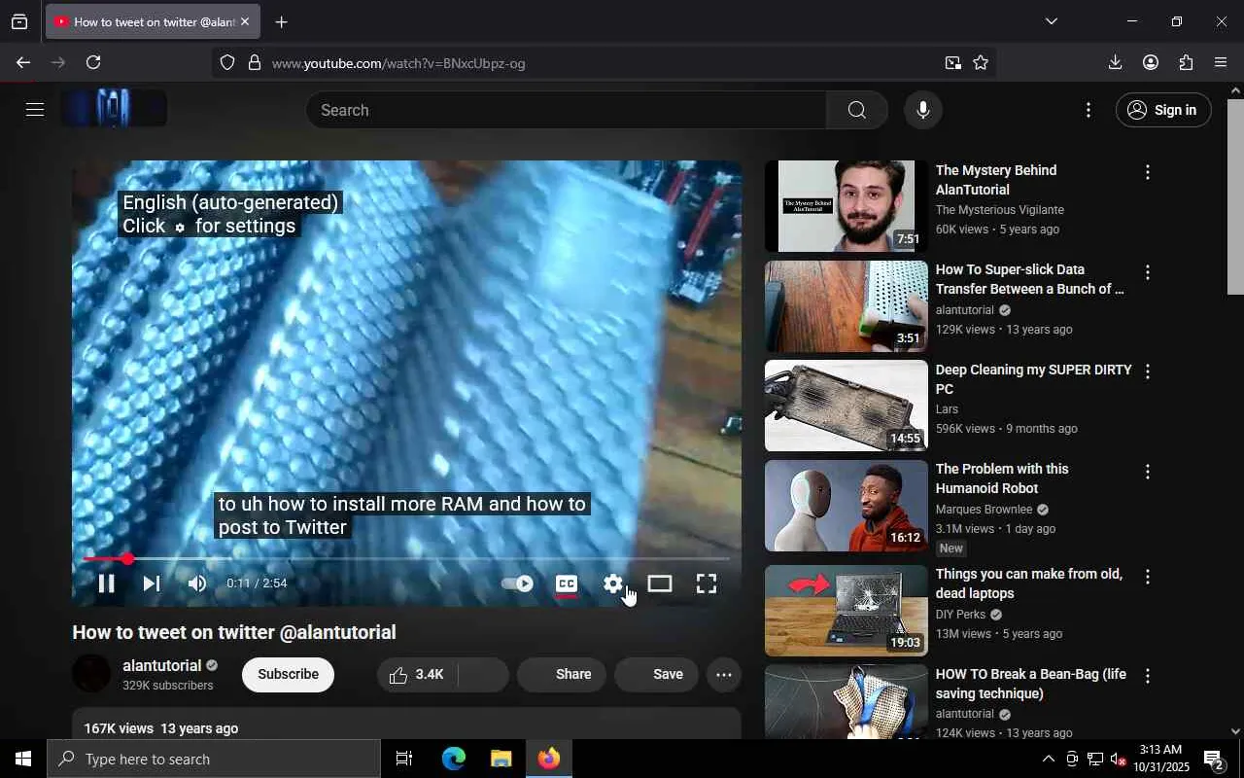Open options for Super-slick Data Transfer video

1148,272
